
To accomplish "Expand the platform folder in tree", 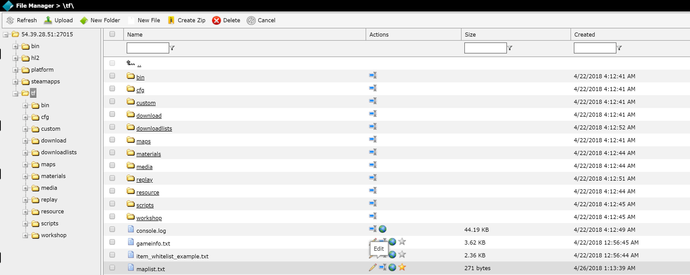I will pos(16,70).
